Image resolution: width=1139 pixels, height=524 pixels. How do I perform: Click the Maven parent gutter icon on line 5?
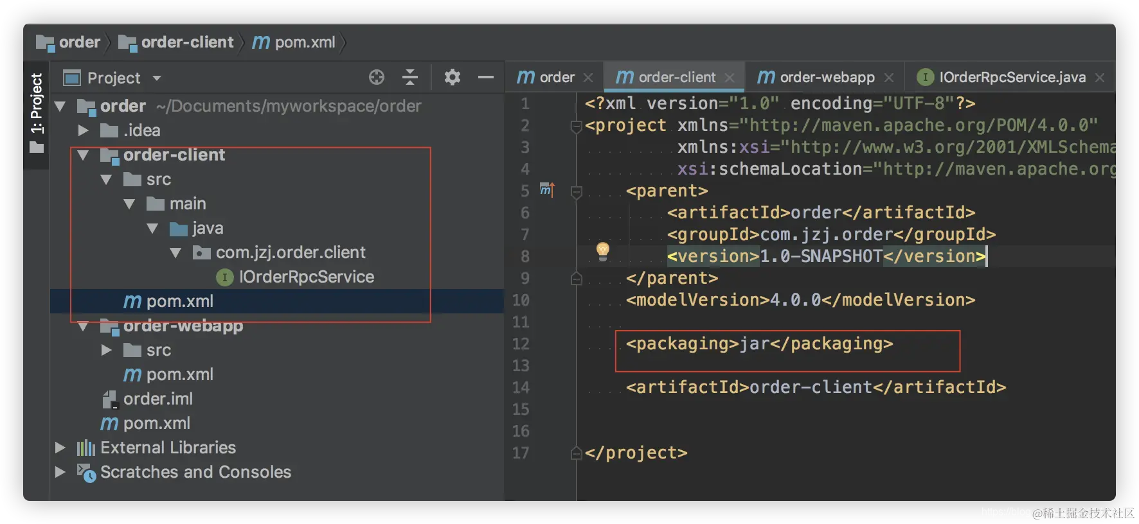(x=547, y=190)
